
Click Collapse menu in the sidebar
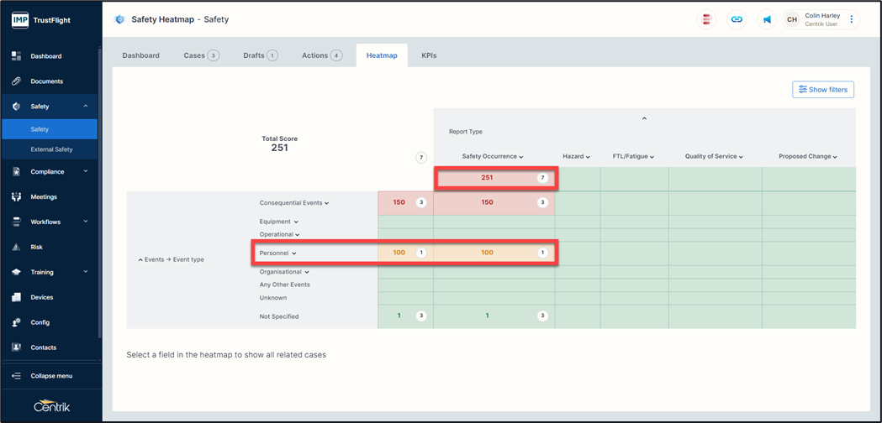pyautogui.click(x=51, y=376)
